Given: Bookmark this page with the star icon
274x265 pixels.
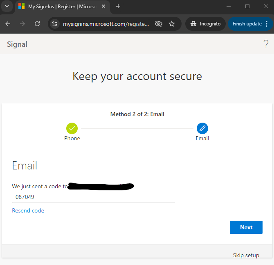Looking at the screenshot, I should point(172,24).
